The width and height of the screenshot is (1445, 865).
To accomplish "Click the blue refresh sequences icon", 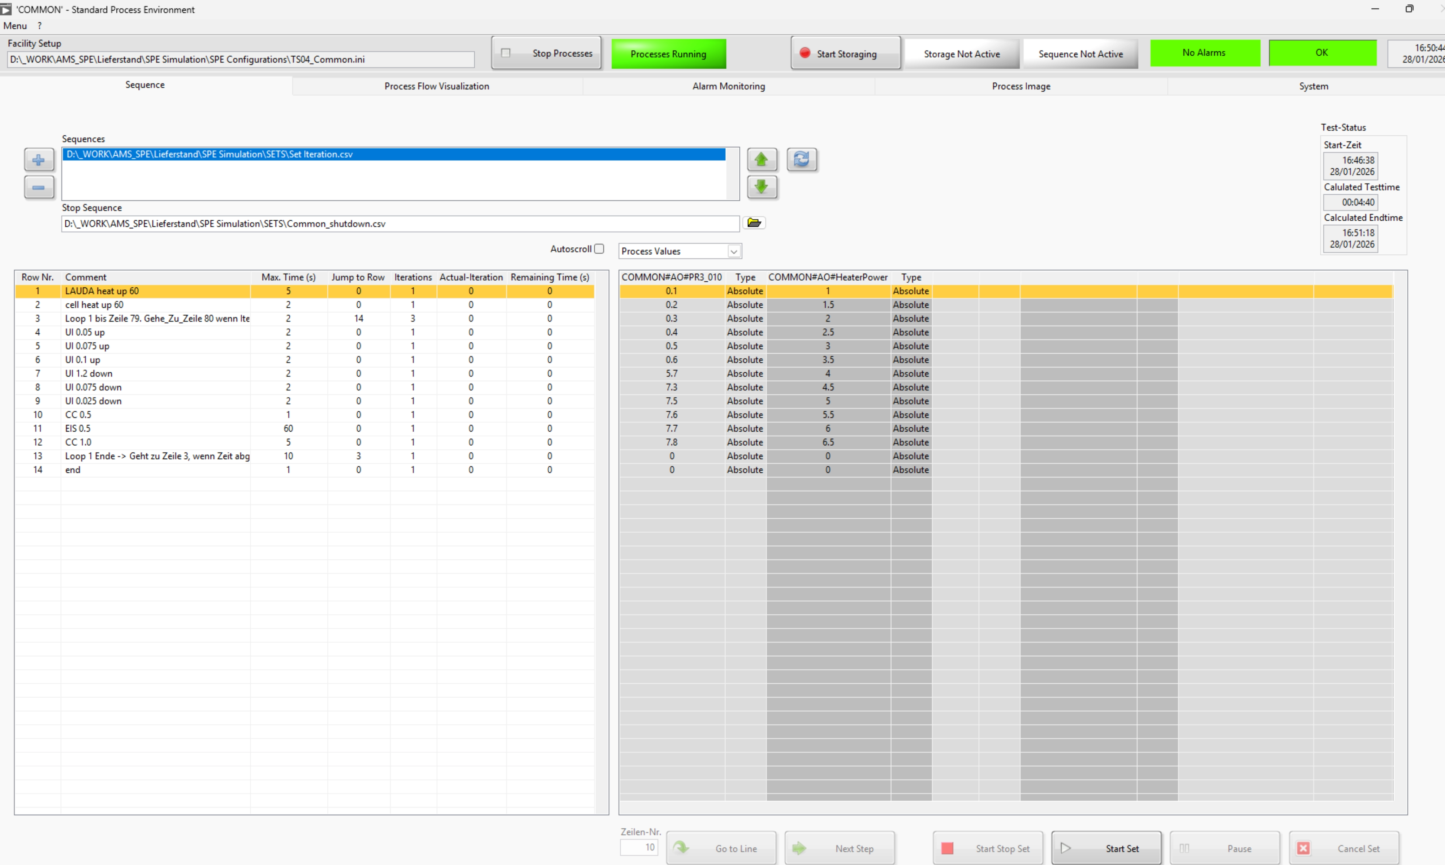I will pyautogui.click(x=802, y=159).
